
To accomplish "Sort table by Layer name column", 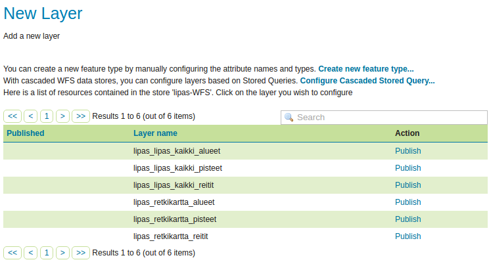I will [155, 133].
